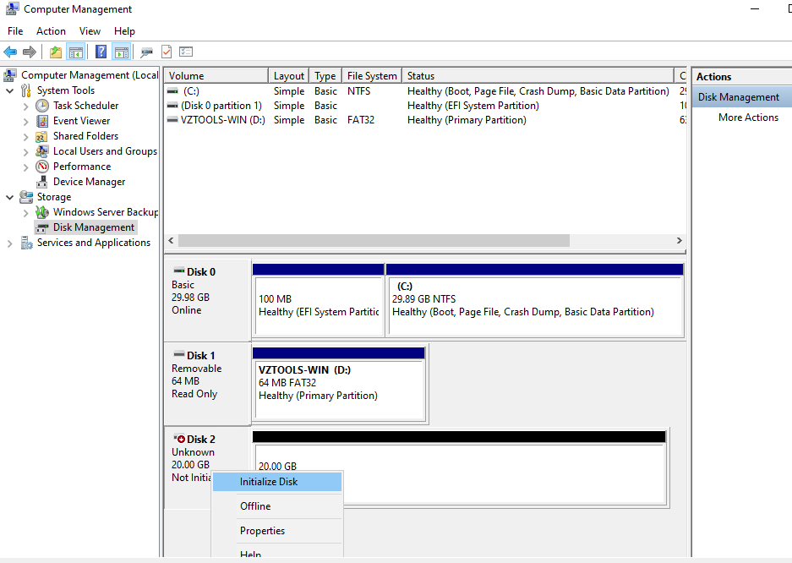Viewport: 792px width, 563px height.
Task: Expand the Event Viewer node
Action: (25, 122)
